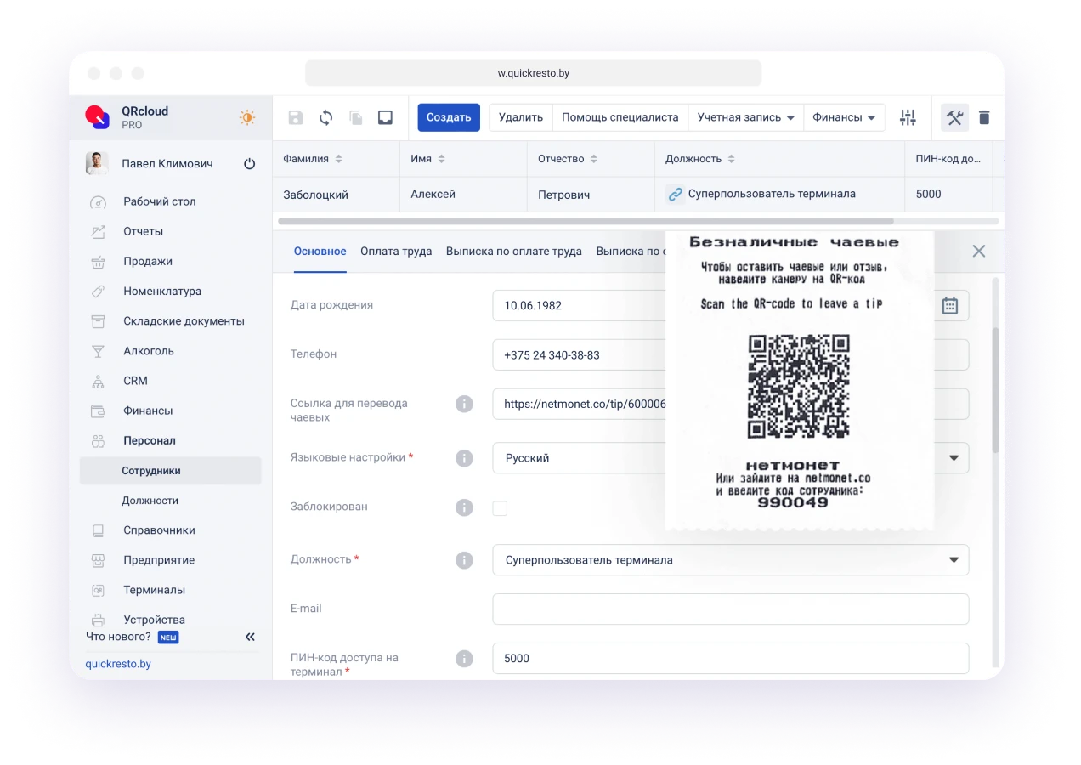The image size is (1081, 765).
Task: Click info icon next to Языковые настройки
Action: (x=464, y=458)
